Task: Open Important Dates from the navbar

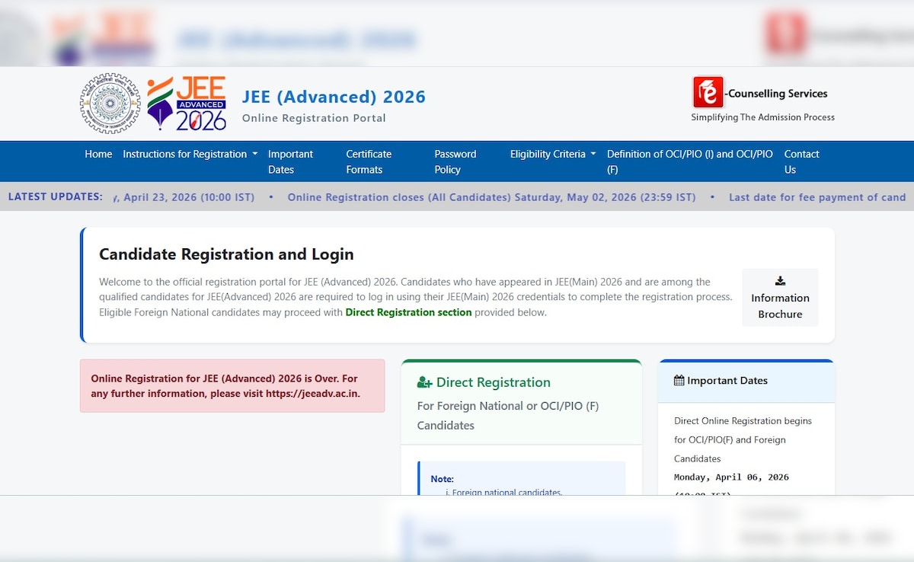Action: tap(290, 161)
